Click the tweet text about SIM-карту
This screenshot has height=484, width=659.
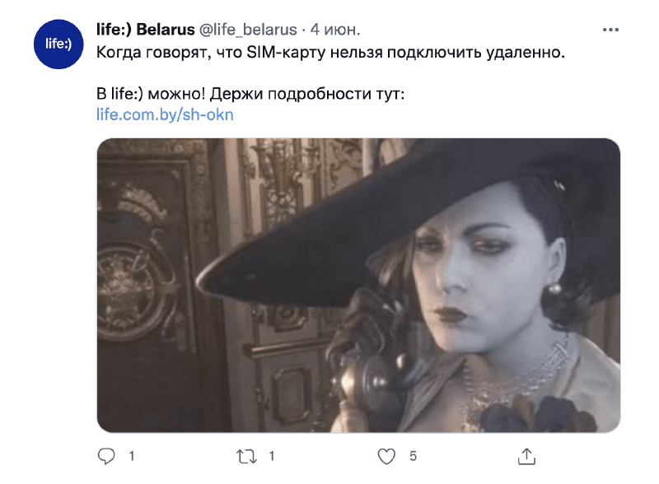(331, 53)
